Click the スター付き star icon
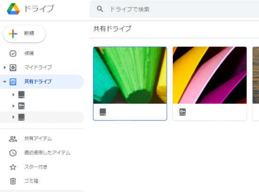The image size is (259, 194). point(13,167)
